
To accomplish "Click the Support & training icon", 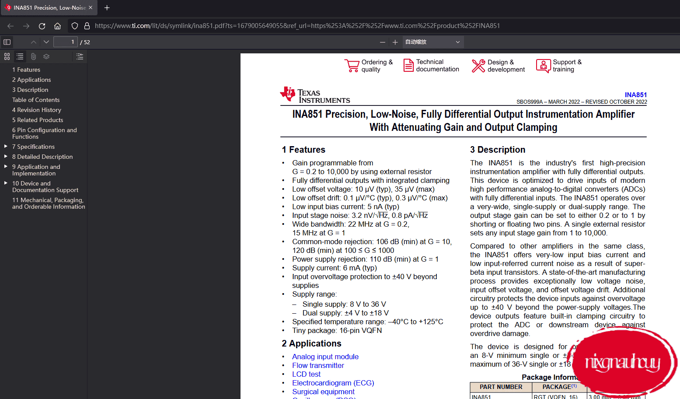I will 543,66.
